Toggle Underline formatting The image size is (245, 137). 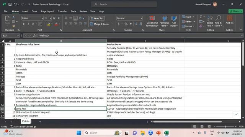[33, 24]
